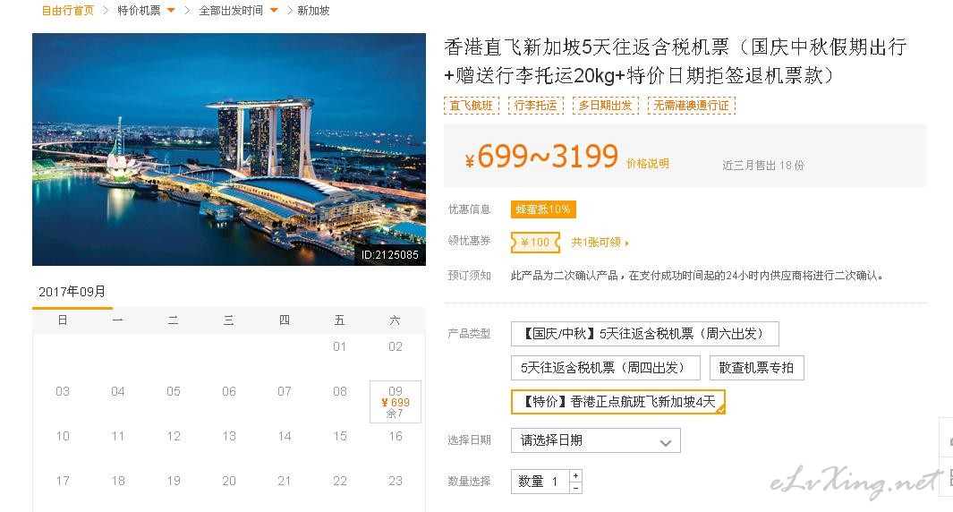This screenshot has height=512, width=953.
Task: Click the 直飞航班 tag
Action: point(471,106)
